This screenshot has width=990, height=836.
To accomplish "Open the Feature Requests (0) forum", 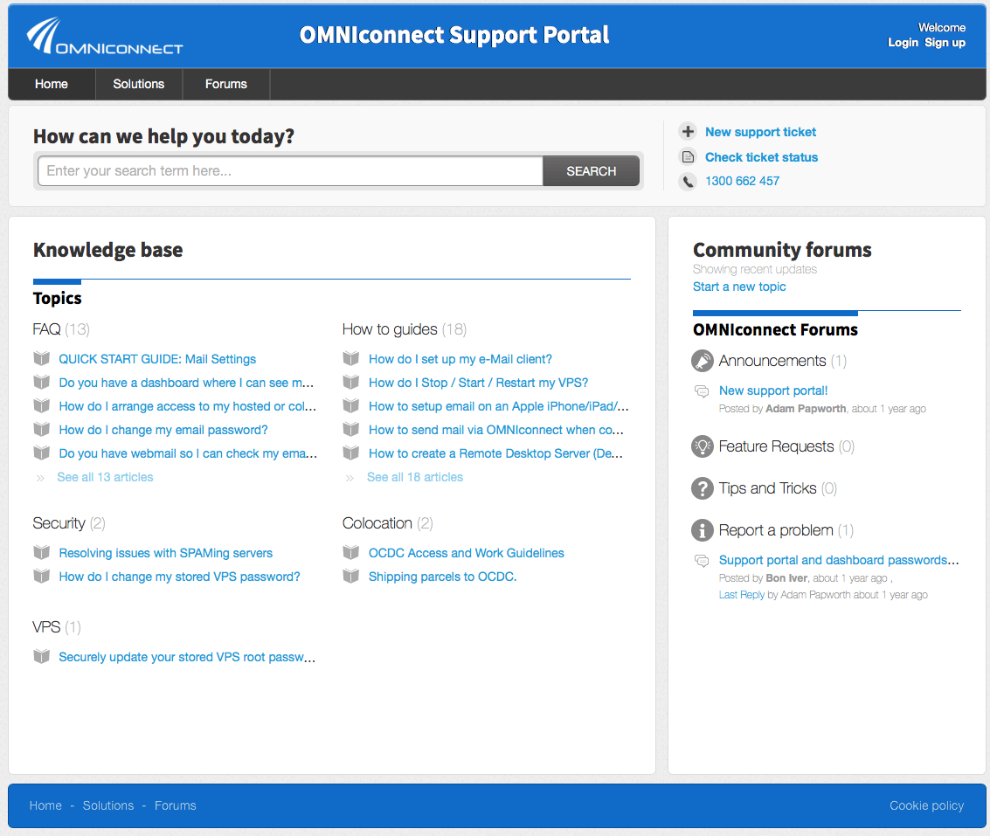I will point(786,446).
